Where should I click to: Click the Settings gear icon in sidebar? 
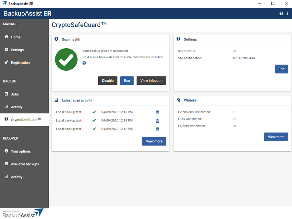point(6,50)
